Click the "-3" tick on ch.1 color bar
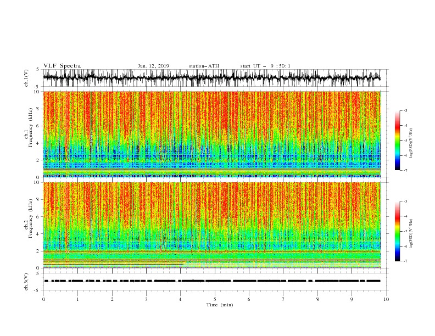This screenshot has width=435, height=336. [x=405, y=110]
